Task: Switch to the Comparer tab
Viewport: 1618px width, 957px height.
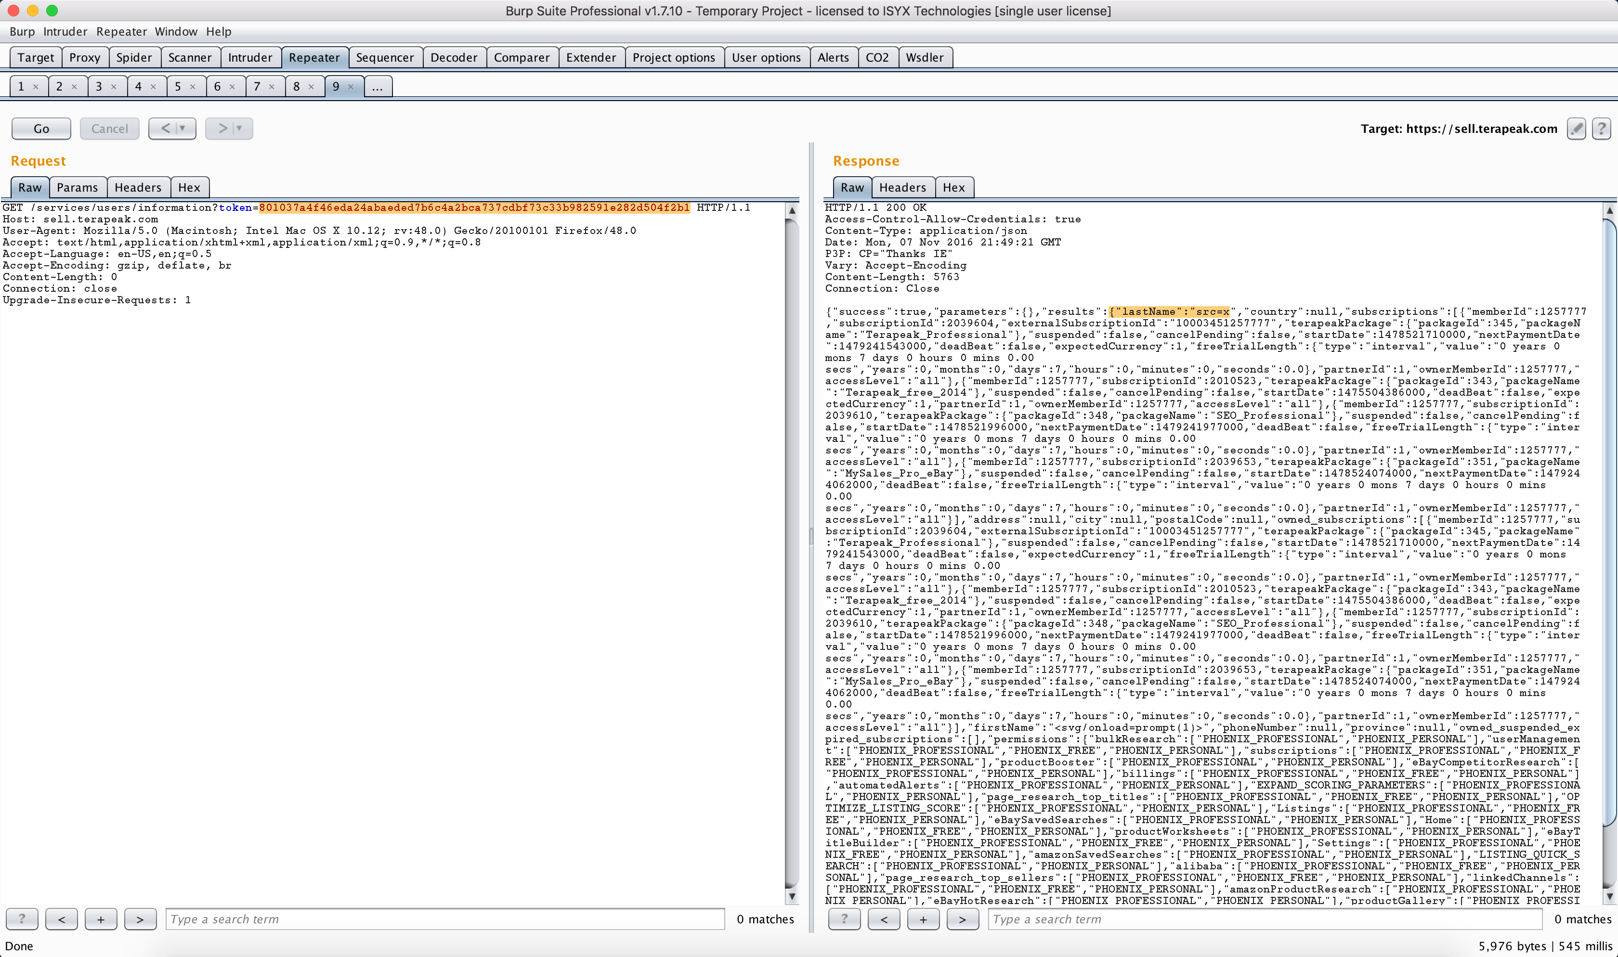Action: click(x=522, y=57)
